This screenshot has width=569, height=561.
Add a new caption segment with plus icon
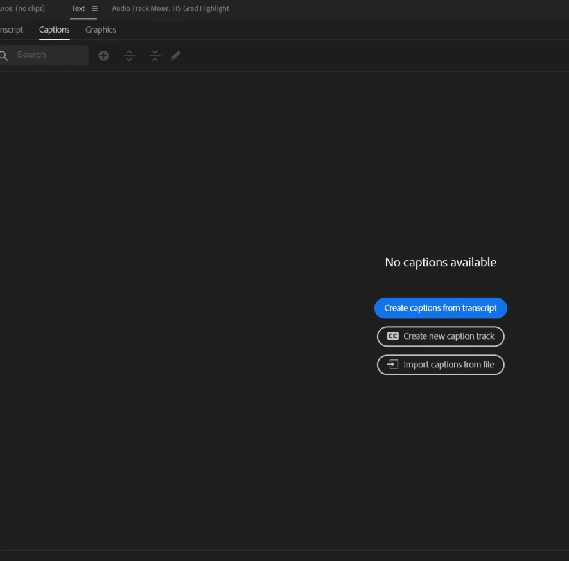[x=103, y=55]
